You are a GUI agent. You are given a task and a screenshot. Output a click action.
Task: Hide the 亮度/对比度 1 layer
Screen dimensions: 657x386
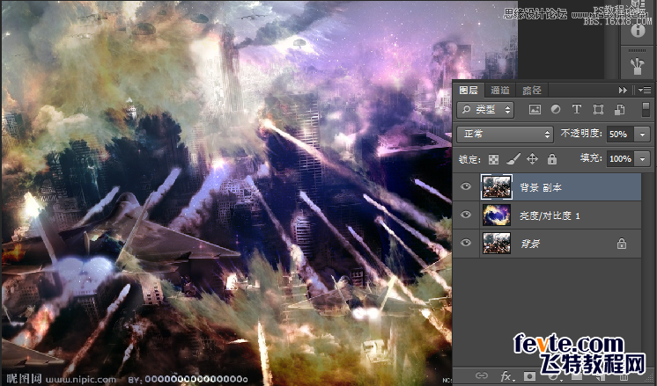(466, 215)
